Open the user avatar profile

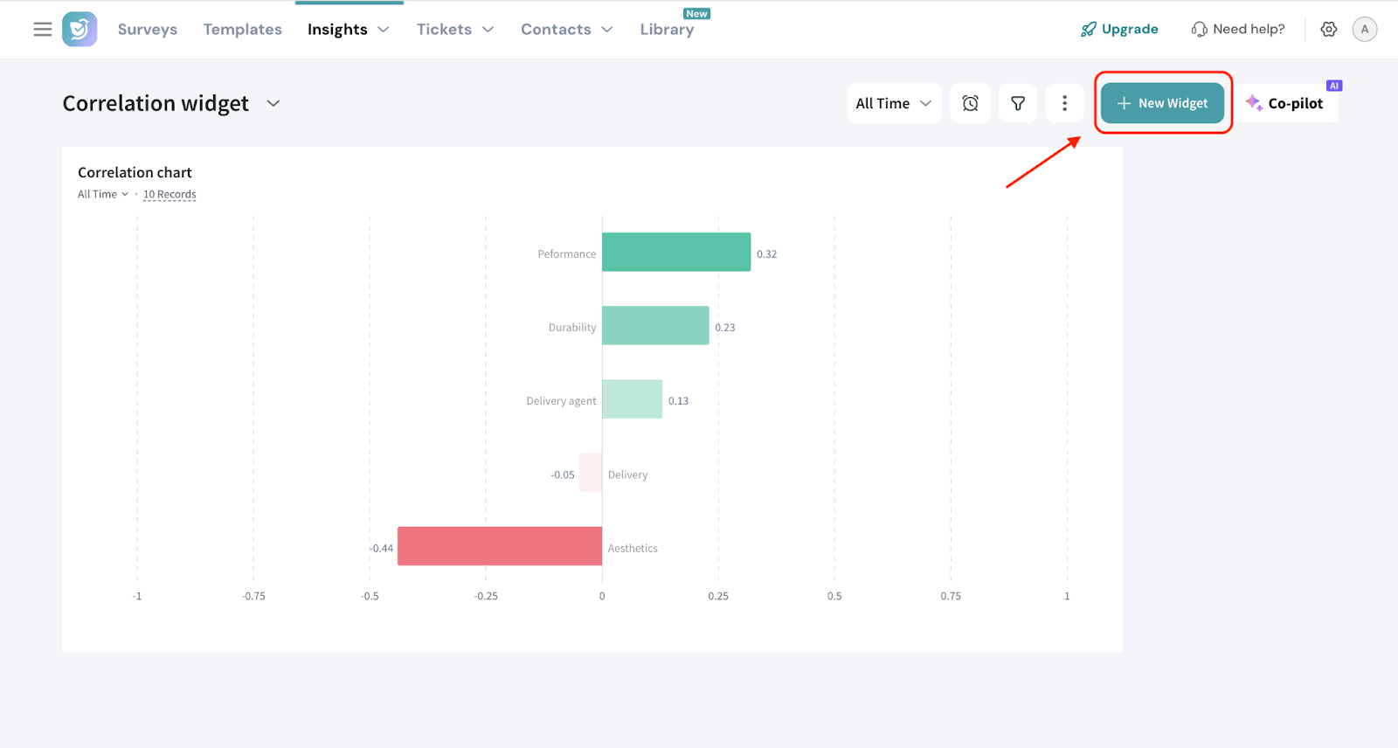[x=1365, y=30]
